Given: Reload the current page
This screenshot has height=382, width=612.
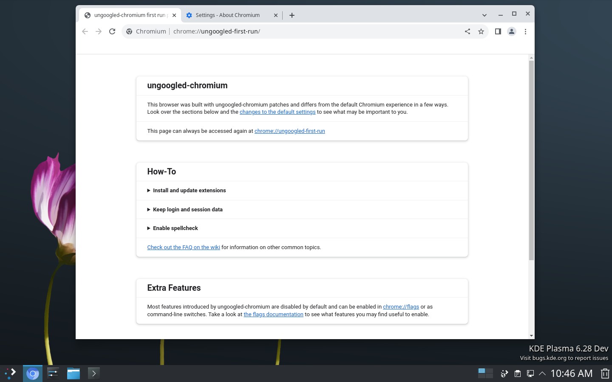Looking at the screenshot, I should 112,31.
